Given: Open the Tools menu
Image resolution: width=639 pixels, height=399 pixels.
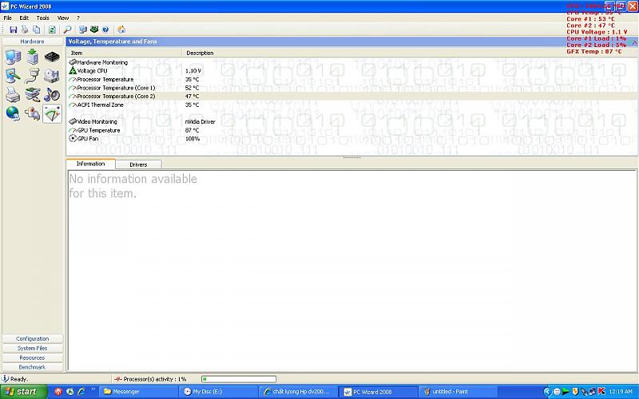Looking at the screenshot, I should click(x=42, y=18).
